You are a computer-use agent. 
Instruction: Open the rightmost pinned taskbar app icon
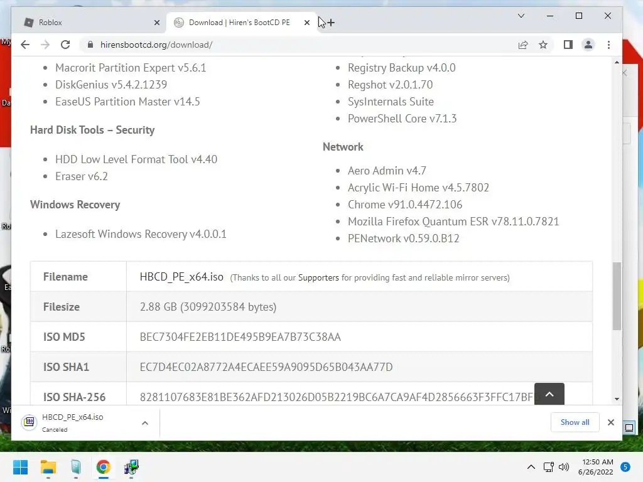coord(131,467)
